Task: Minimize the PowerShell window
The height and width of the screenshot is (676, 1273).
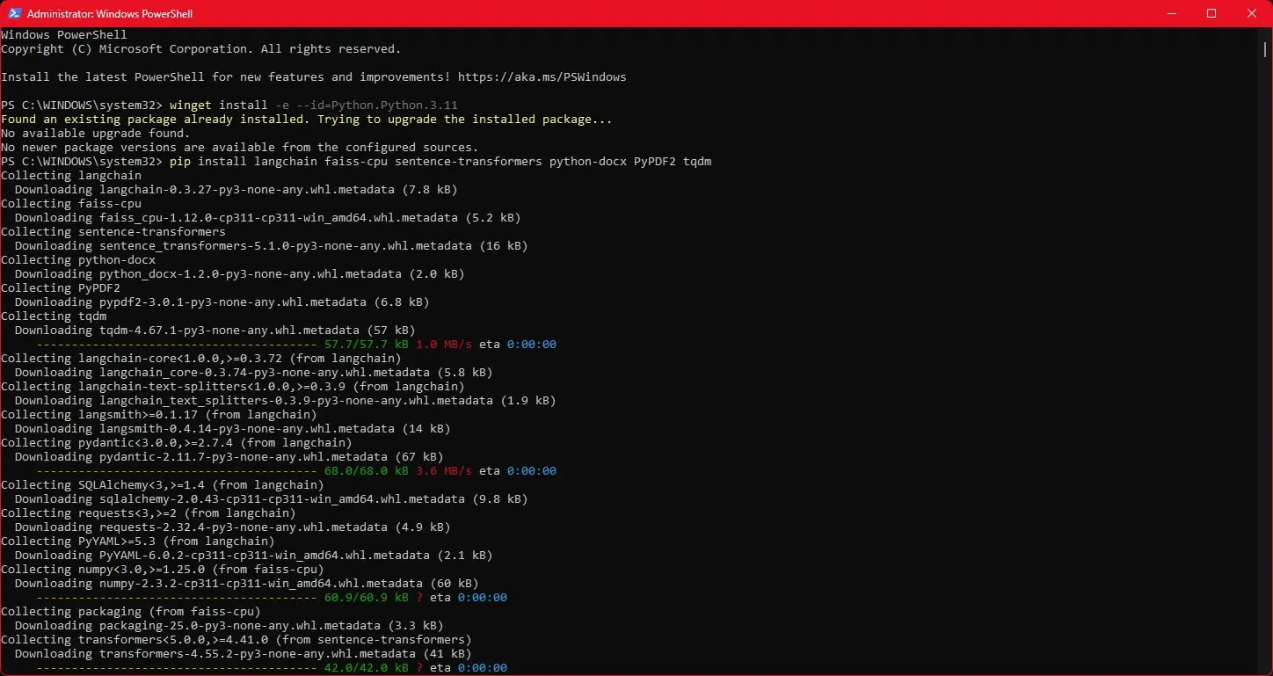Action: coord(1171,13)
